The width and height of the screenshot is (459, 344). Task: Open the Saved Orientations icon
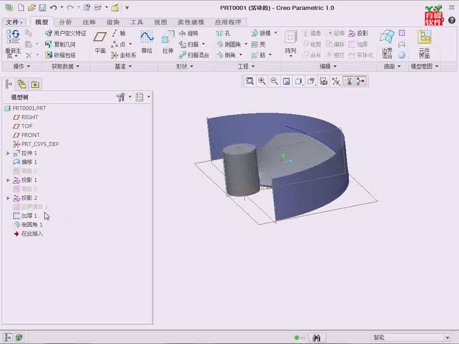tap(311, 81)
